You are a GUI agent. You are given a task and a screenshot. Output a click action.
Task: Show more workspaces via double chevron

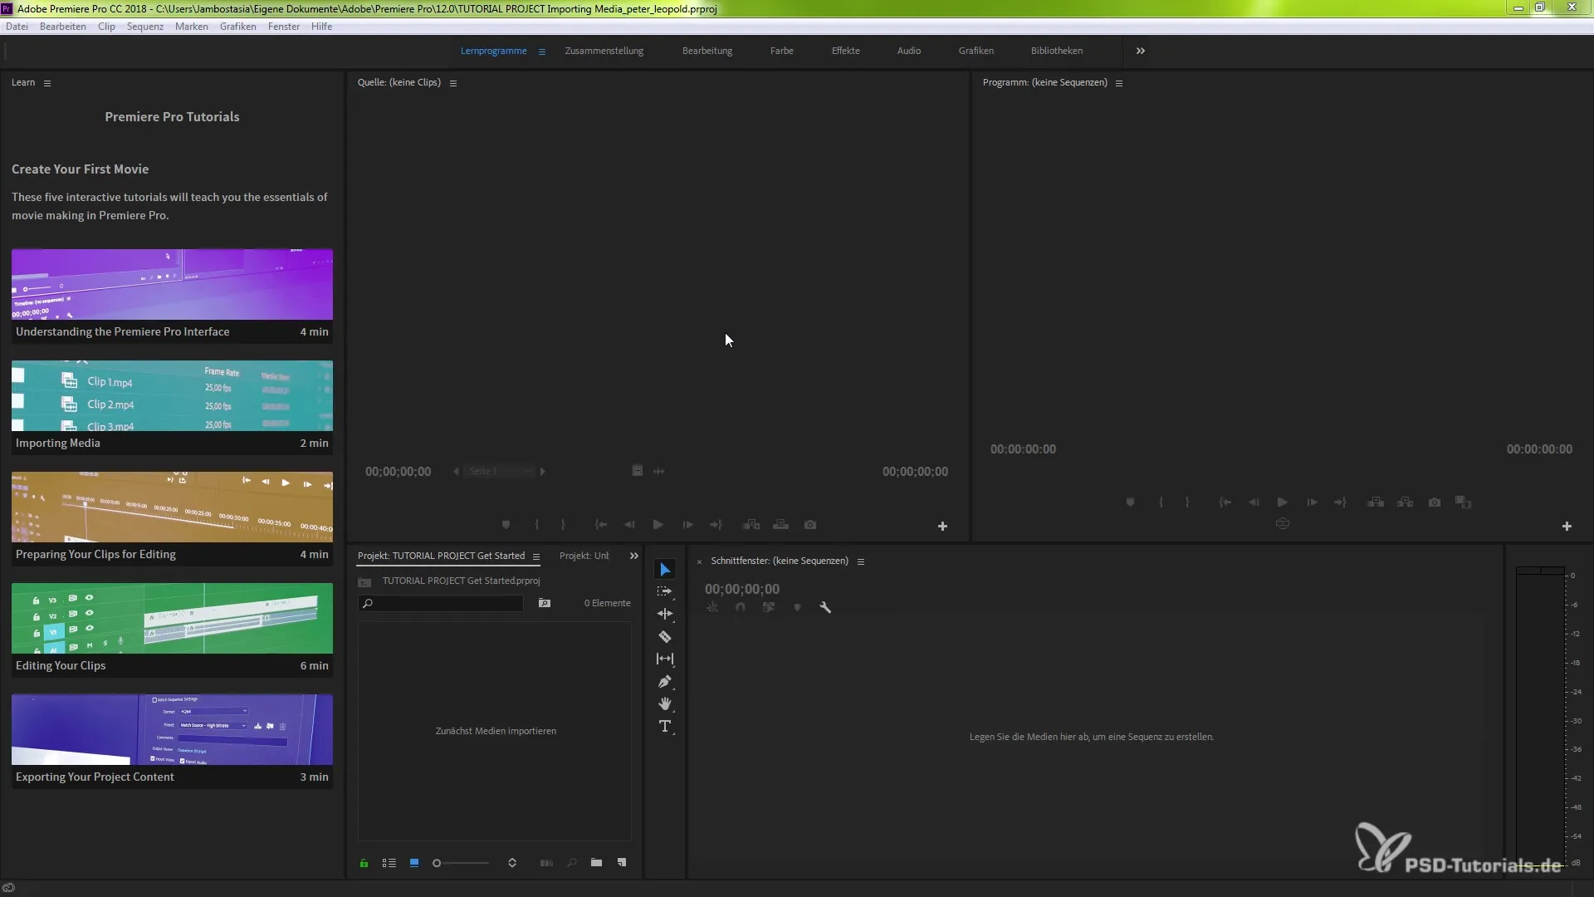click(x=1141, y=51)
